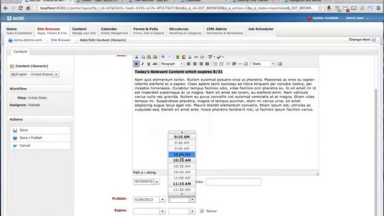This screenshot has height=216, width=384.
Task: Select 10:15 AM in the time list
Action: [x=182, y=160]
